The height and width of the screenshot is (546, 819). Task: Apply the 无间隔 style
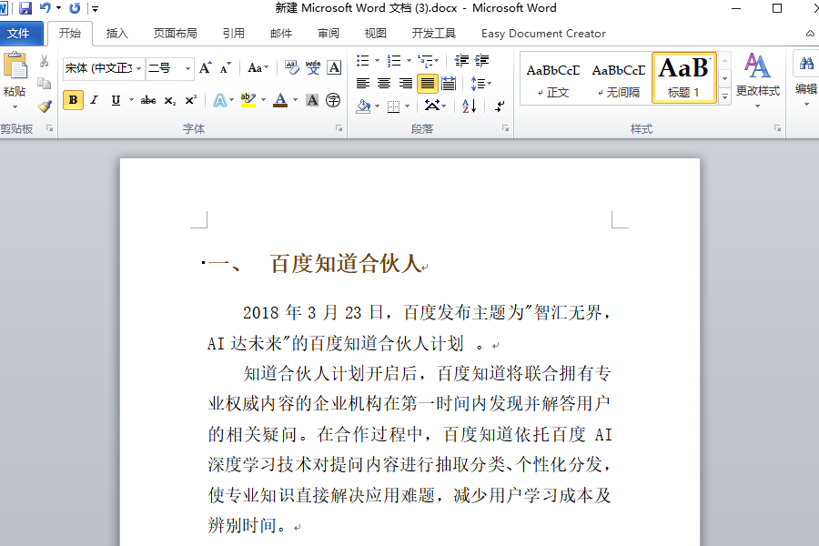click(619, 79)
